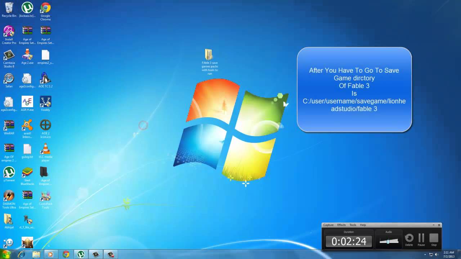Show hidden system tray icons
The width and height of the screenshot is (461, 259).
(425, 254)
